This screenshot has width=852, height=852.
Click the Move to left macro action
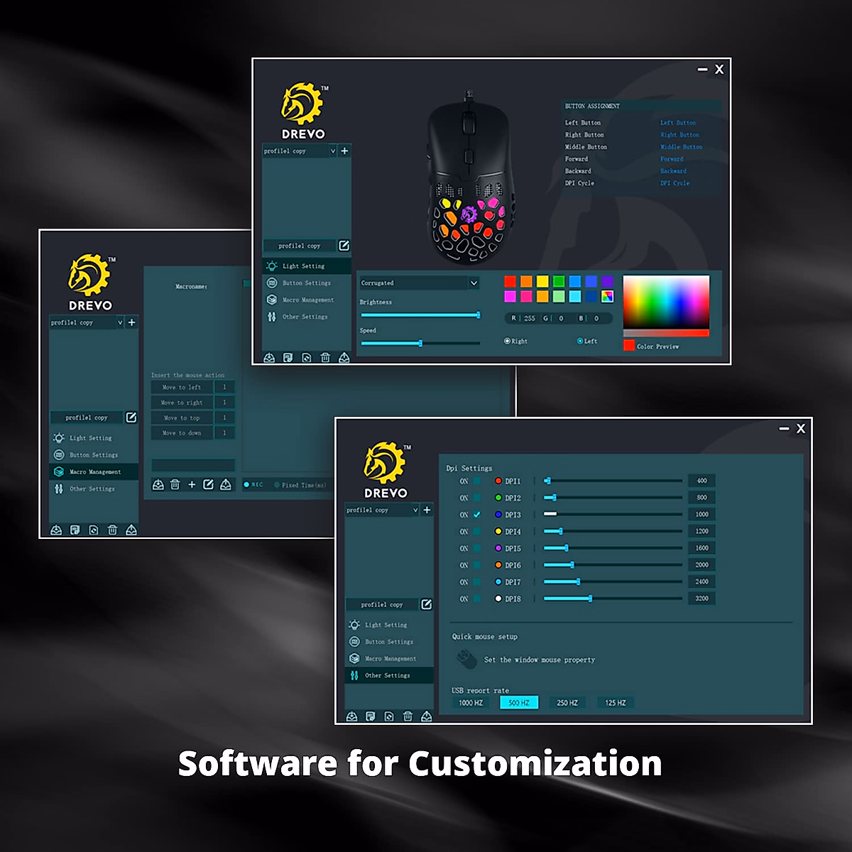coord(182,387)
